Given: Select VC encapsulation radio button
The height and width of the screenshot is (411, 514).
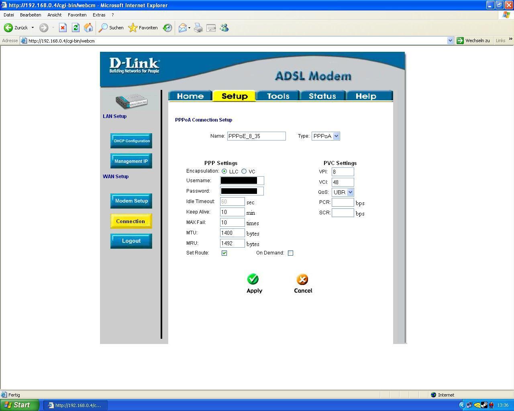Looking at the screenshot, I should (244, 171).
